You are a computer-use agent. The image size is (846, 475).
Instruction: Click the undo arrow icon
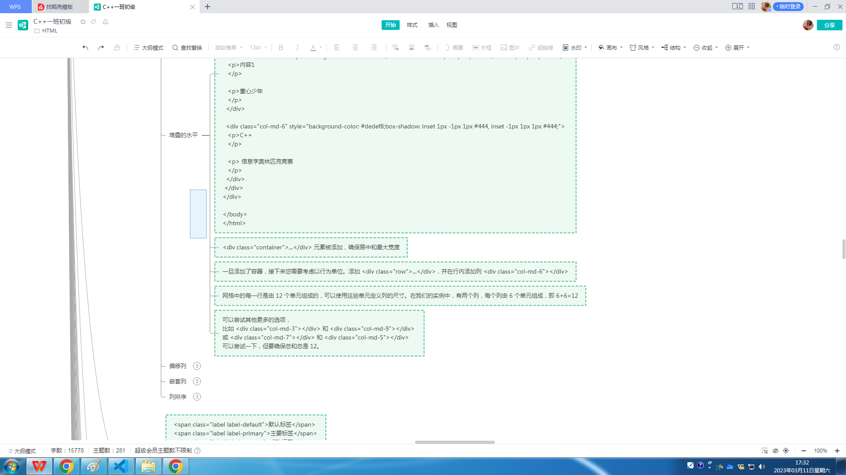click(85, 47)
